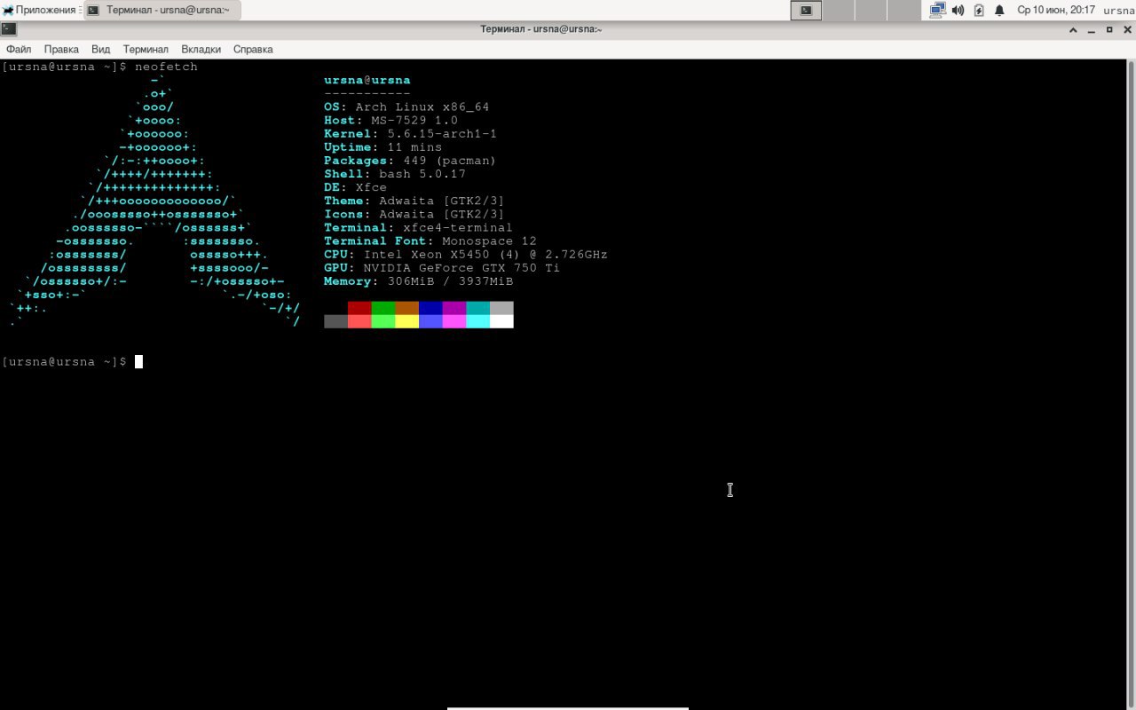Viewport: 1136px width, 710px height.
Task: Click the CPU: Intel Xeon X5450 line
Action: [x=466, y=255]
